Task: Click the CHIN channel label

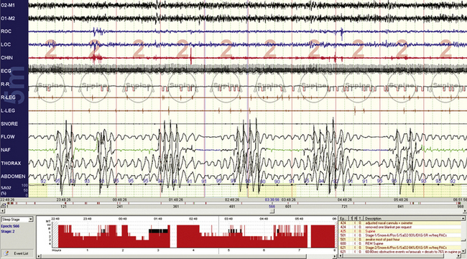Action: click(7, 57)
